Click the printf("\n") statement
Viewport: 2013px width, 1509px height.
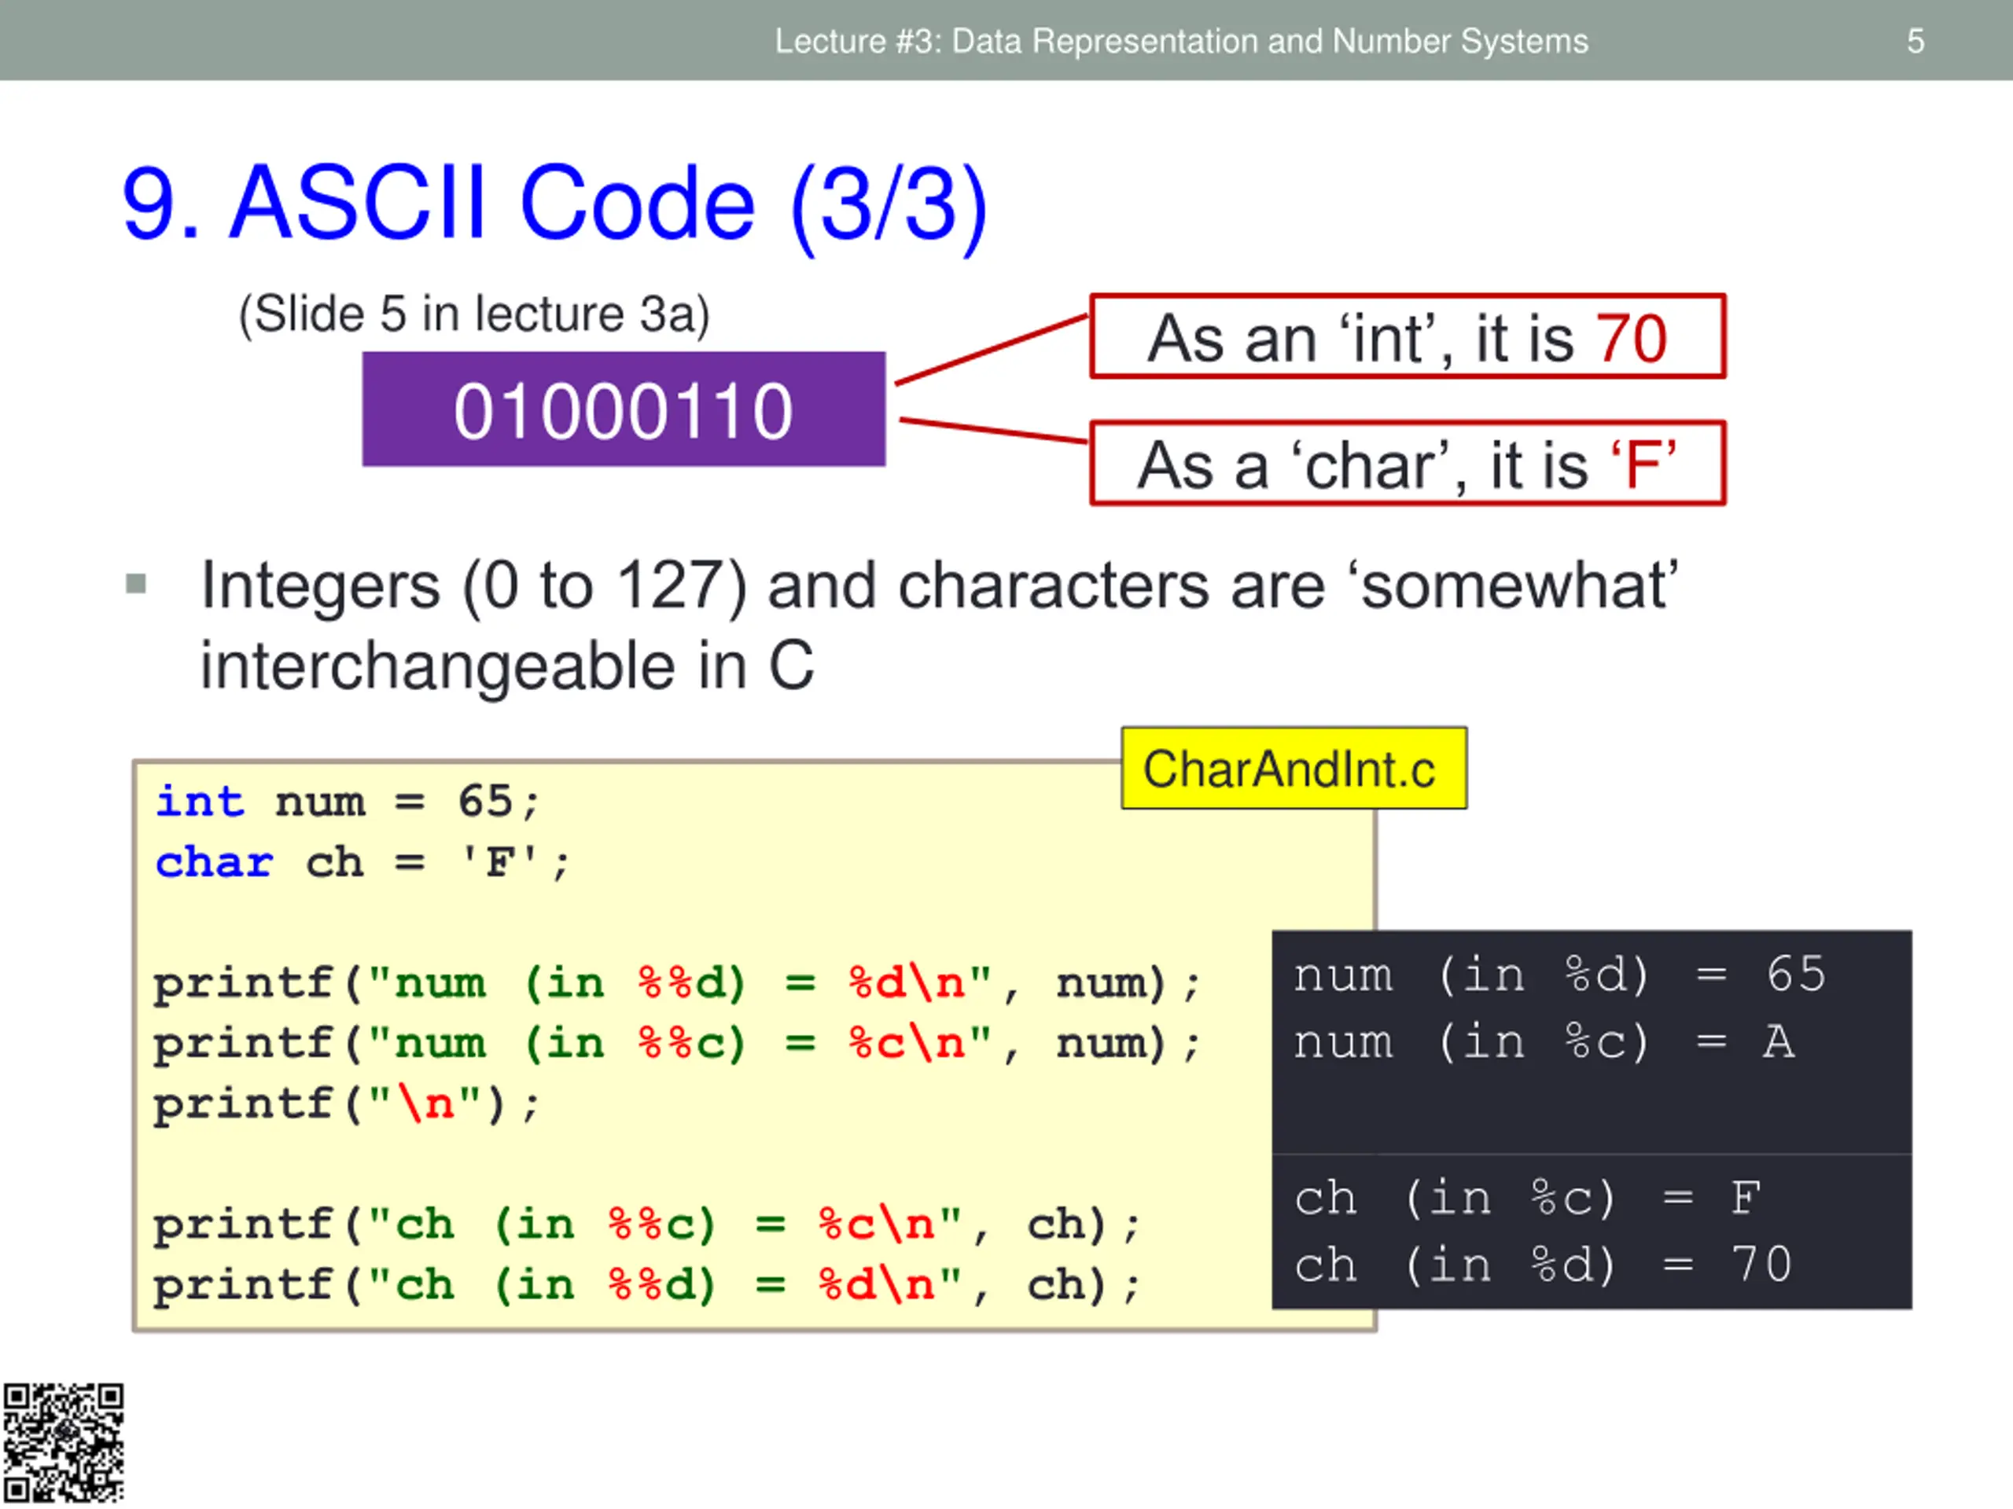[347, 1105]
